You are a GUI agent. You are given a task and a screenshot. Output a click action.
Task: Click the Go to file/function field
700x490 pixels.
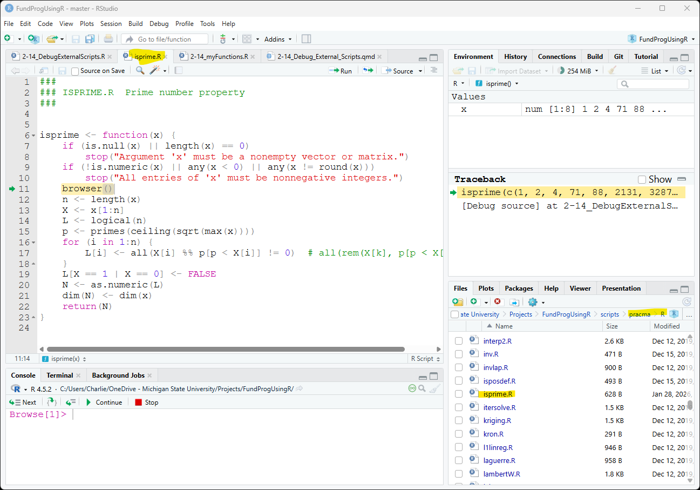(165, 39)
